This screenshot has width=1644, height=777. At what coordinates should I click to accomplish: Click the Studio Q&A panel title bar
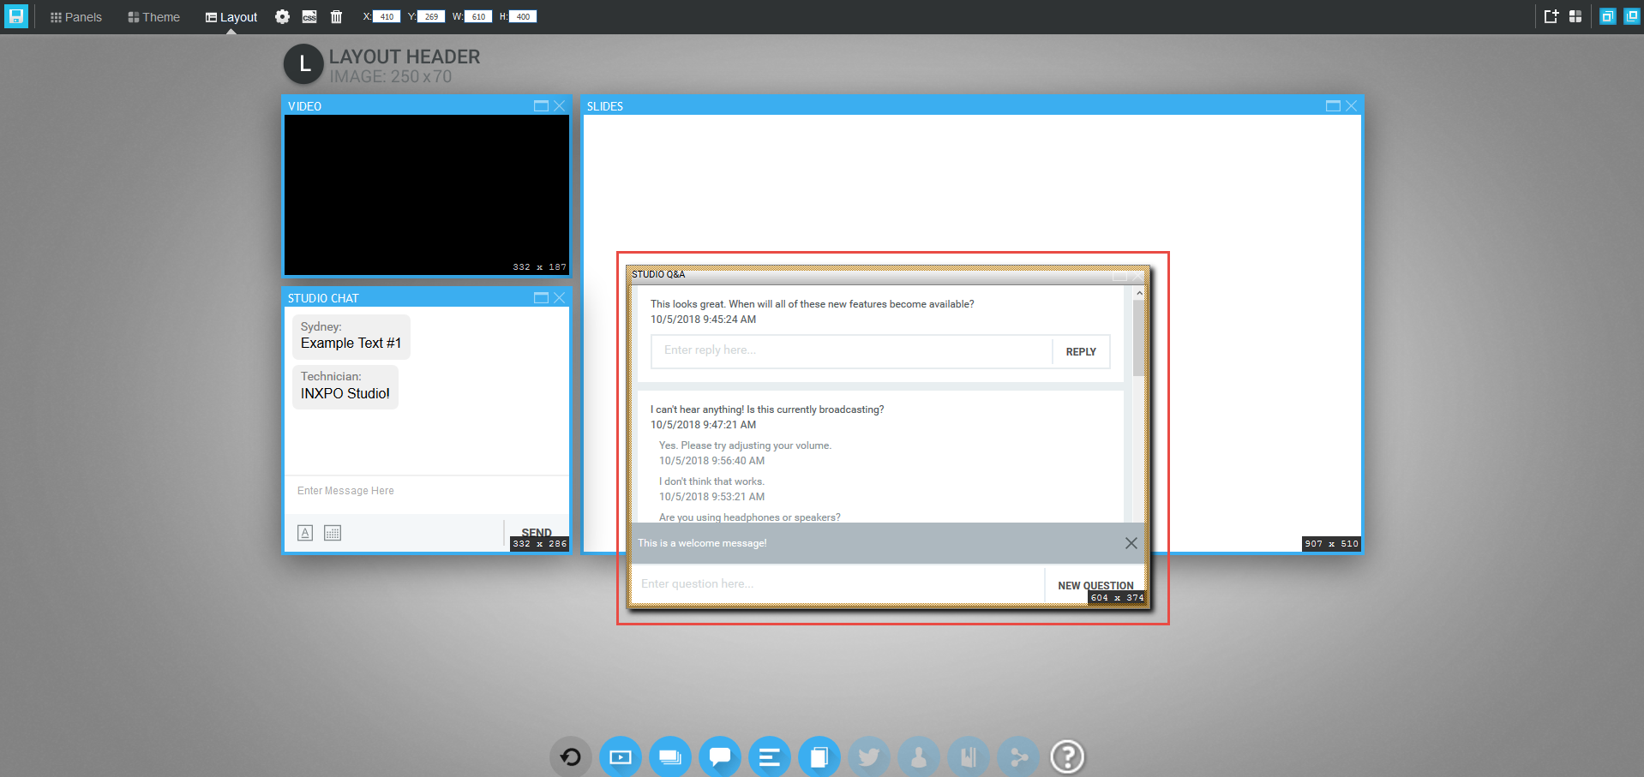[x=888, y=274]
